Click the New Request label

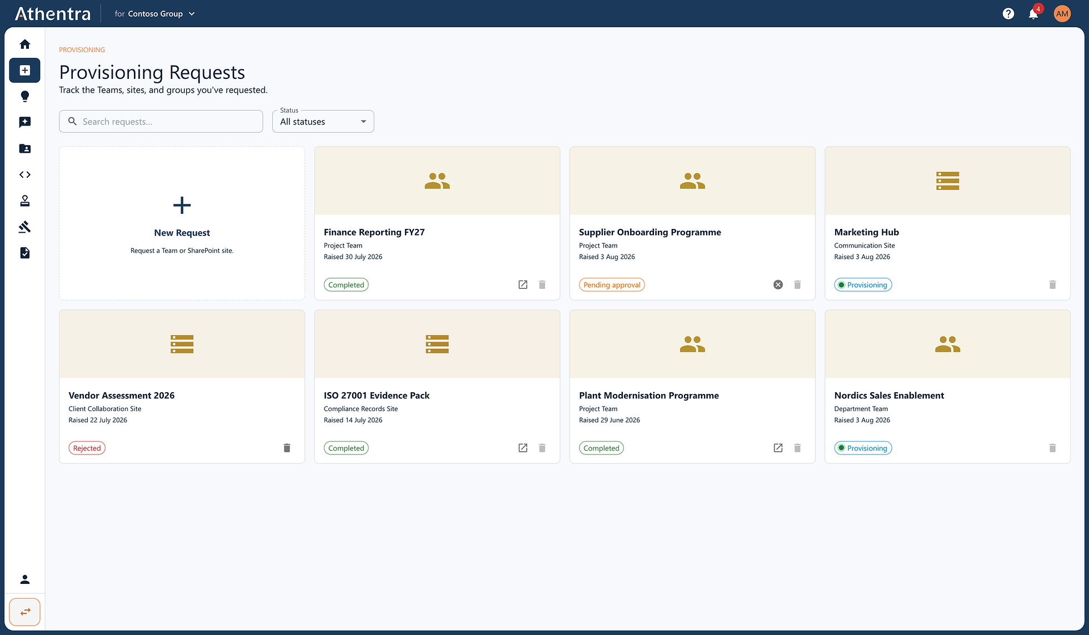[x=182, y=233]
